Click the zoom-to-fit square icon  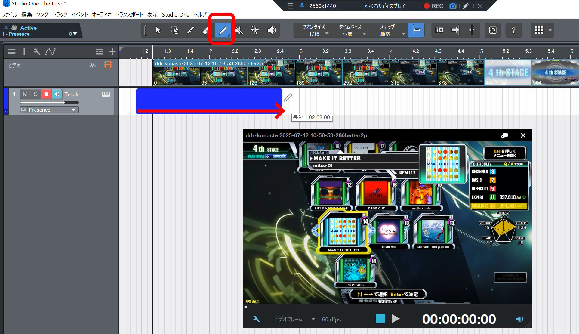click(x=493, y=30)
